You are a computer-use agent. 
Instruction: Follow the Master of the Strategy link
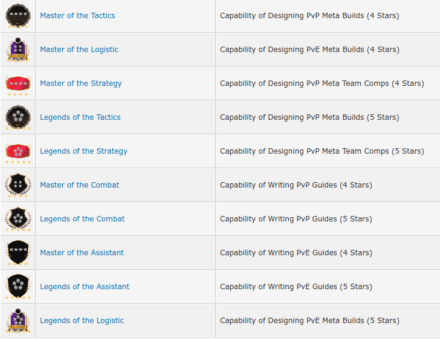(x=81, y=83)
